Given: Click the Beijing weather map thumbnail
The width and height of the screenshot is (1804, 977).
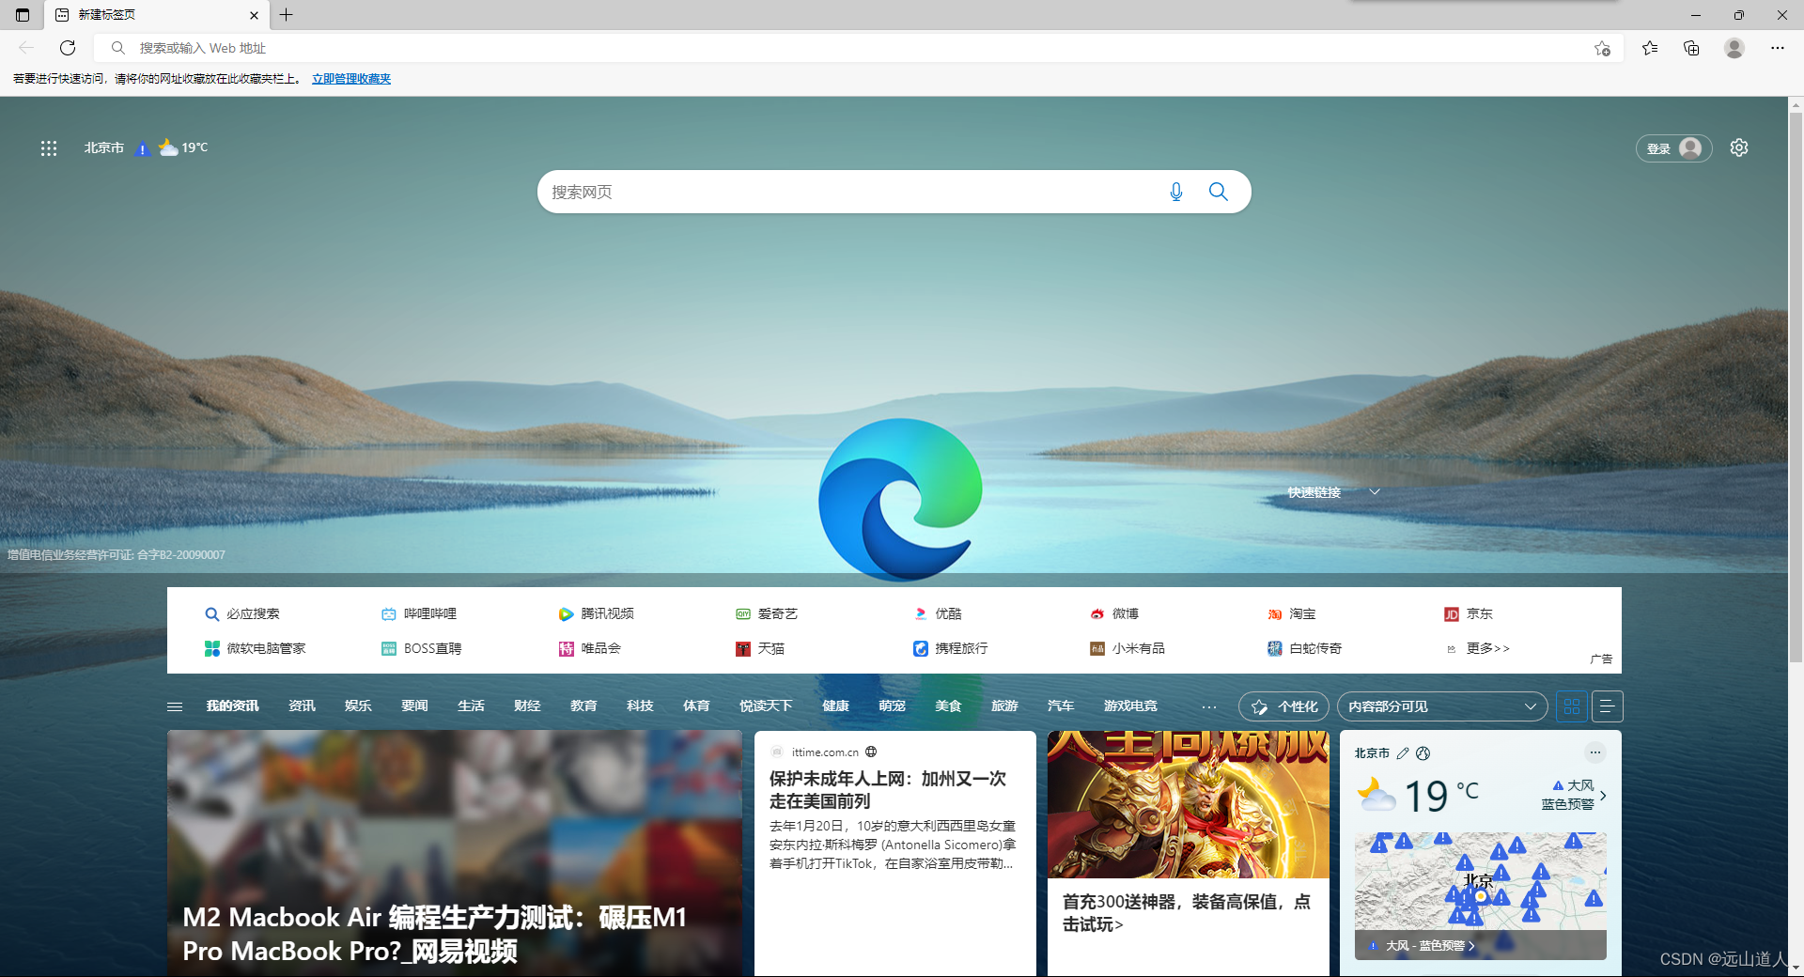Looking at the screenshot, I should 1480,895.
